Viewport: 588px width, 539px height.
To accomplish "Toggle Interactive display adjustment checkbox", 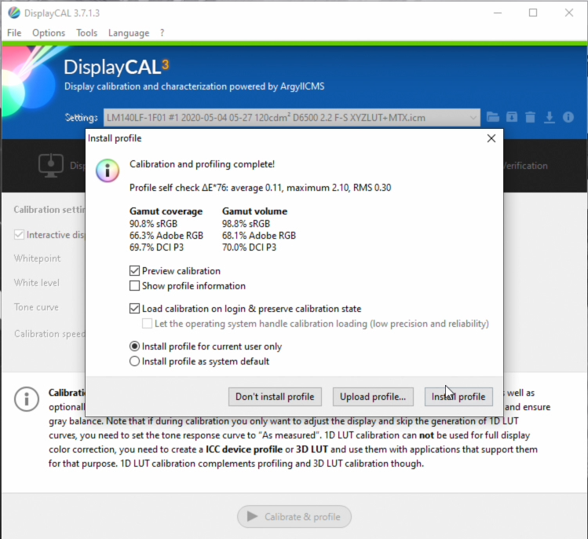I will pyautogui.click(x=19, y=235).
